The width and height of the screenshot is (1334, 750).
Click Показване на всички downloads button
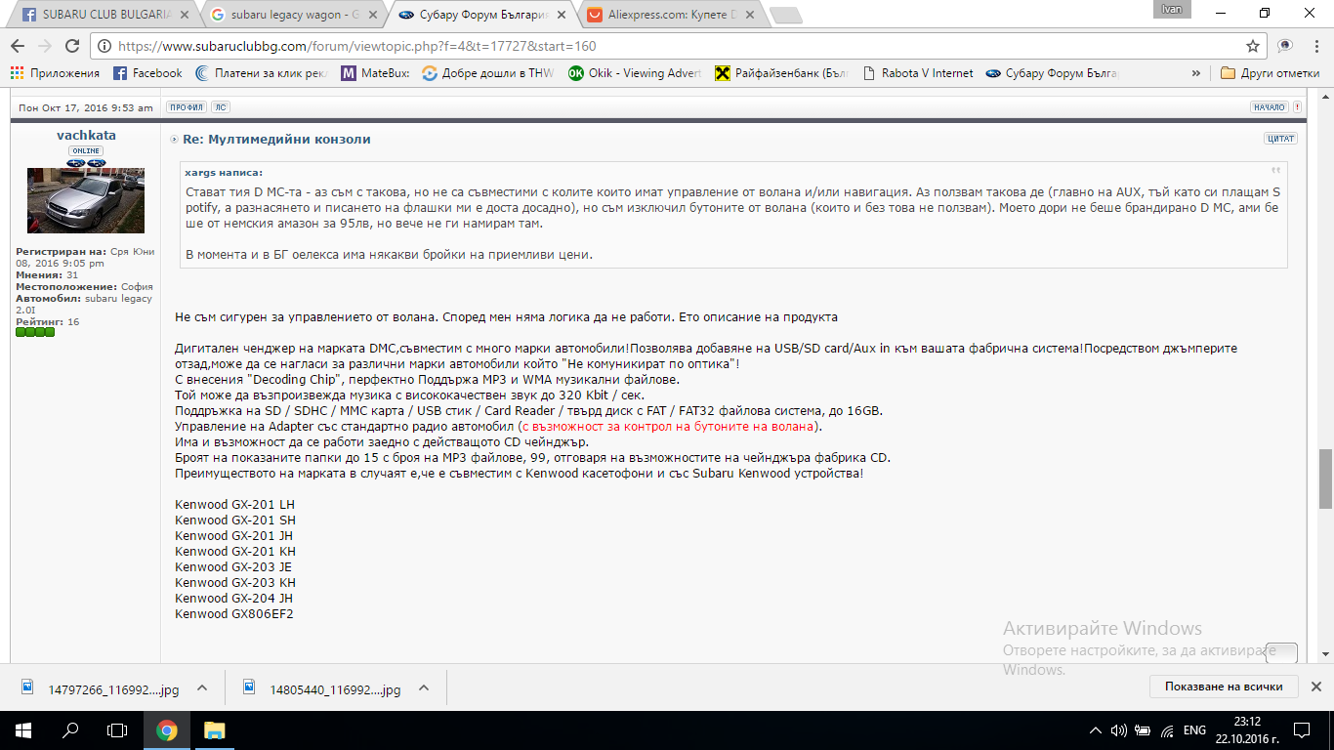click(x=1224, y=687)
